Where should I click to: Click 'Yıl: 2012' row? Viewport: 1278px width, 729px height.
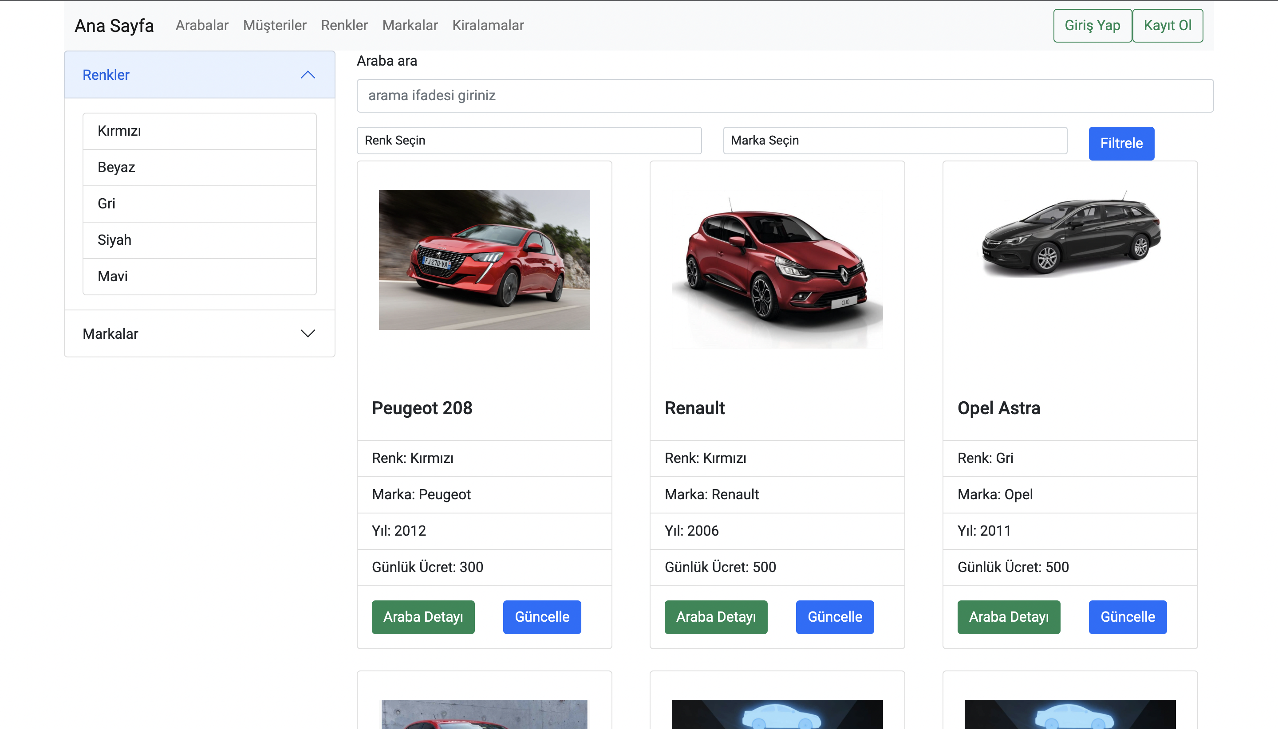point(484,531)
